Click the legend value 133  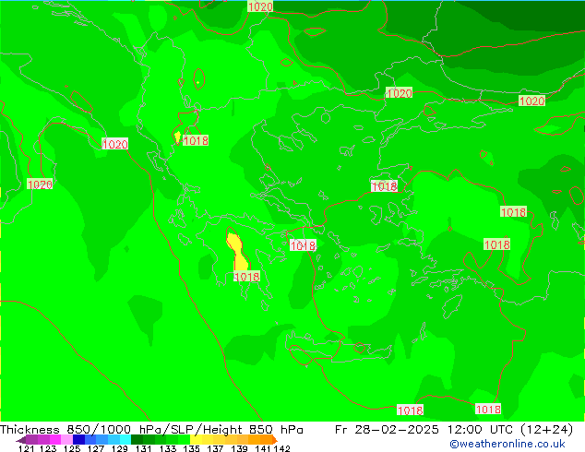tap(168, 448)
